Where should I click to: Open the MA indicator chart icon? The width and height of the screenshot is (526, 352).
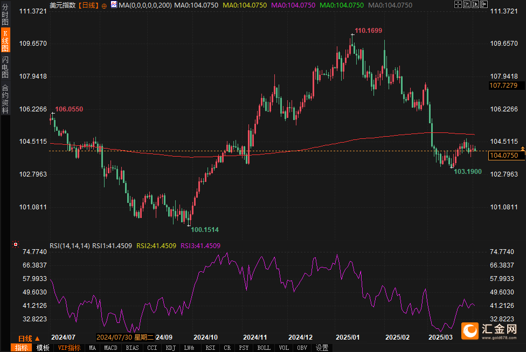[114, 5]
